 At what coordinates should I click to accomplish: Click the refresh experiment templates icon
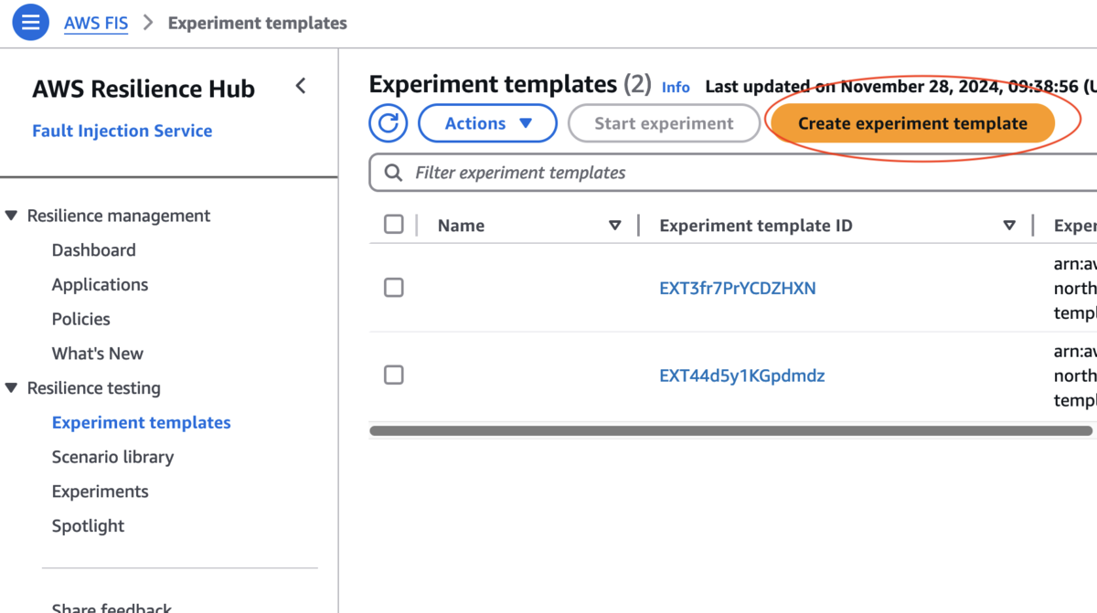(x=389, y=123)
